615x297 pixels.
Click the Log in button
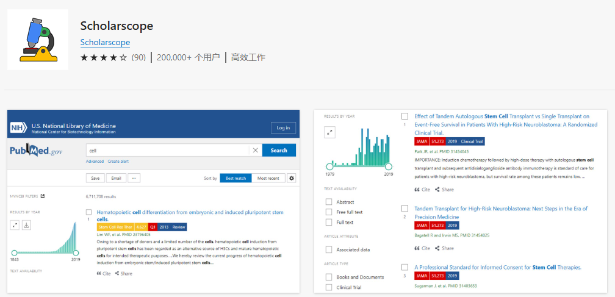(283, 127)
